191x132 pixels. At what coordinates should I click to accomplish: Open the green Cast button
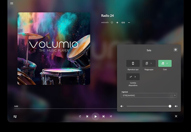(165, 63)
